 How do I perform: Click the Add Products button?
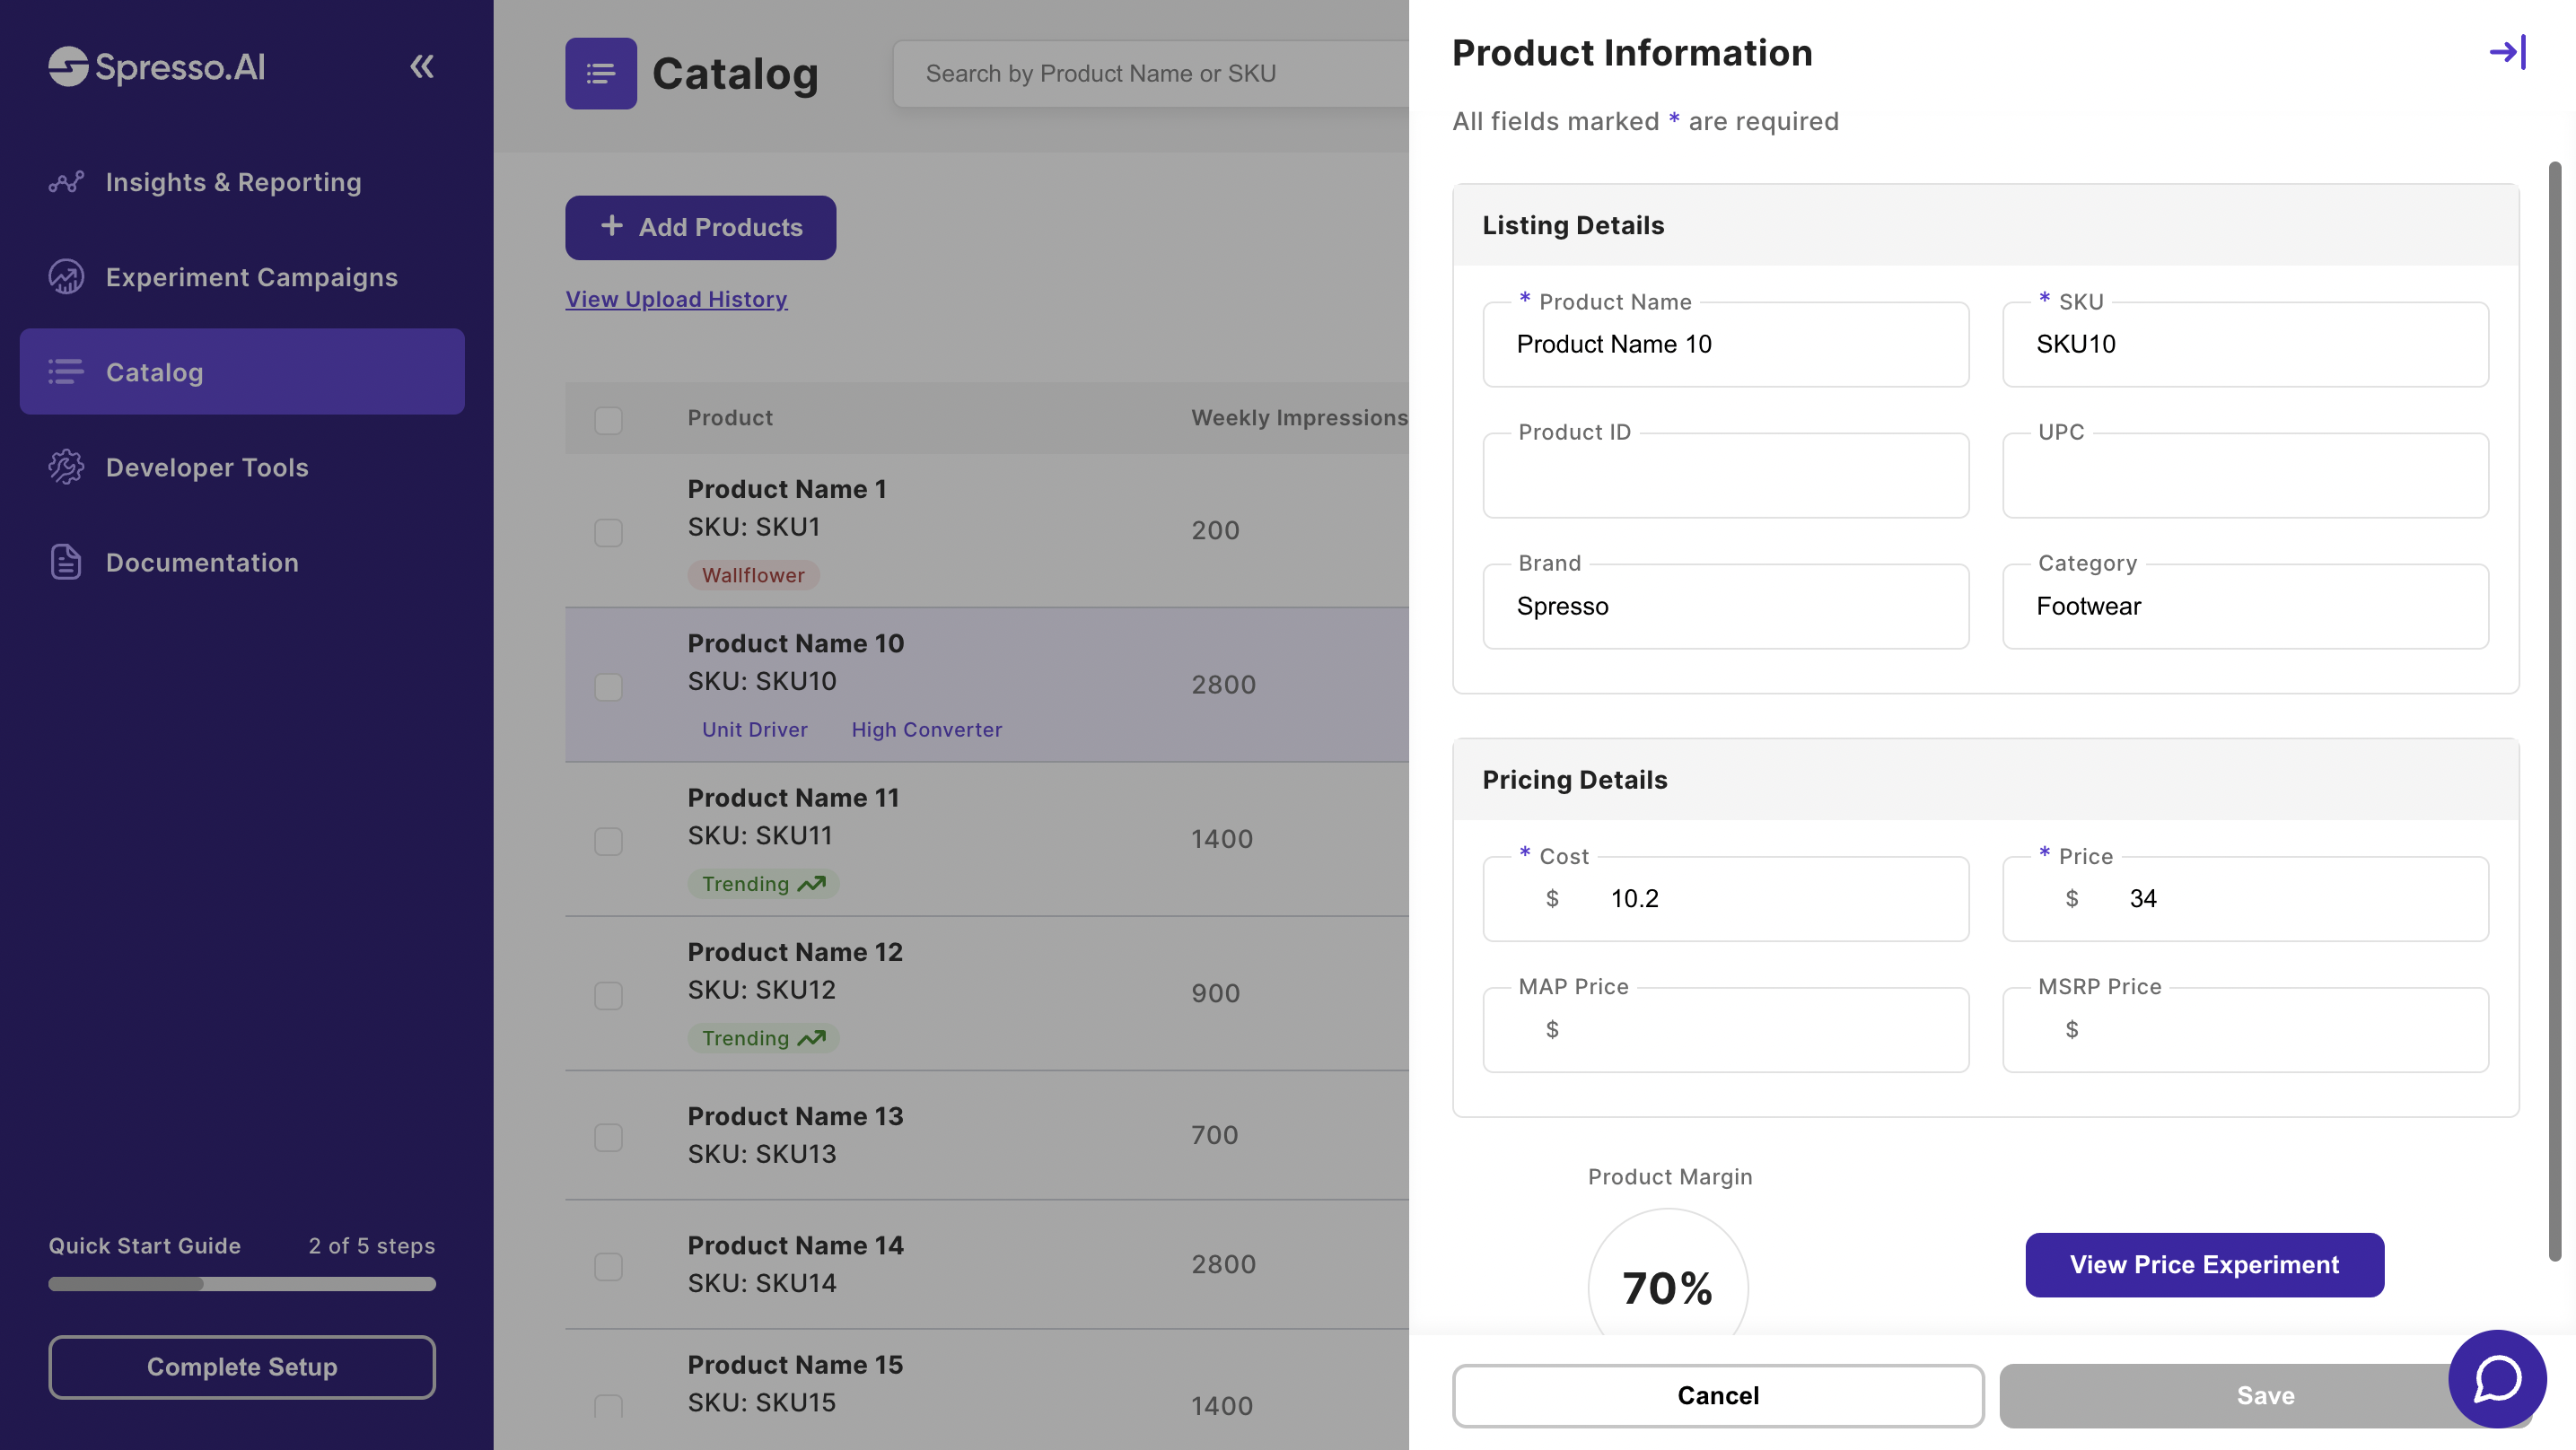pyautogui.click(x=700, y=227)
